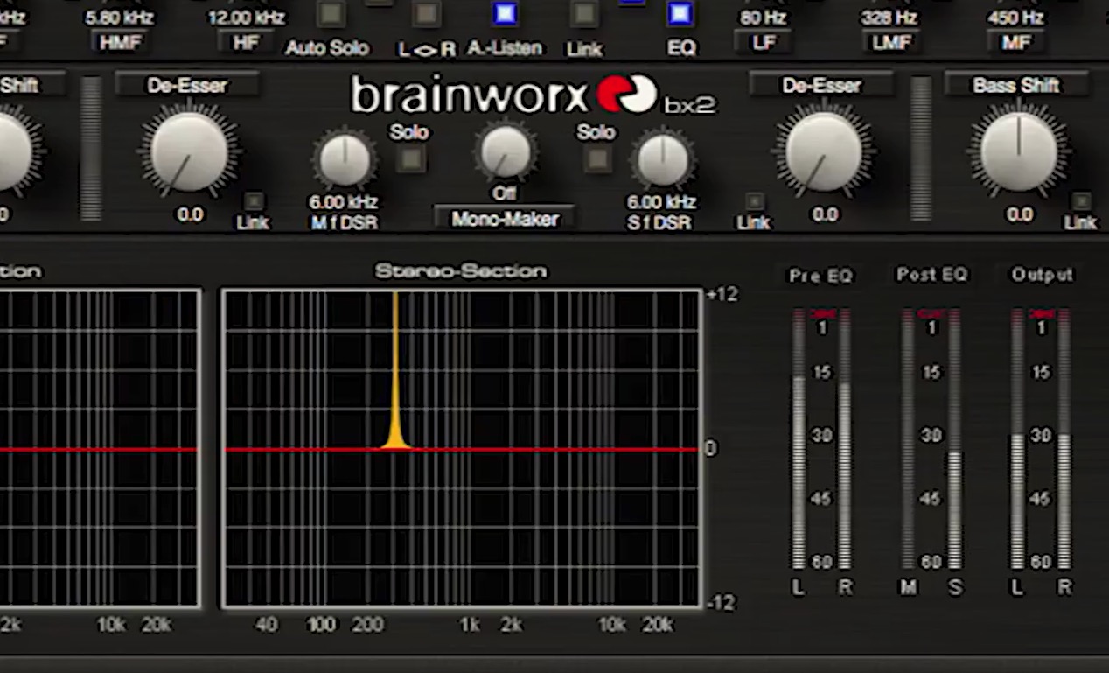
Task: Click the MF band label
Action: tap(1015, 41)
